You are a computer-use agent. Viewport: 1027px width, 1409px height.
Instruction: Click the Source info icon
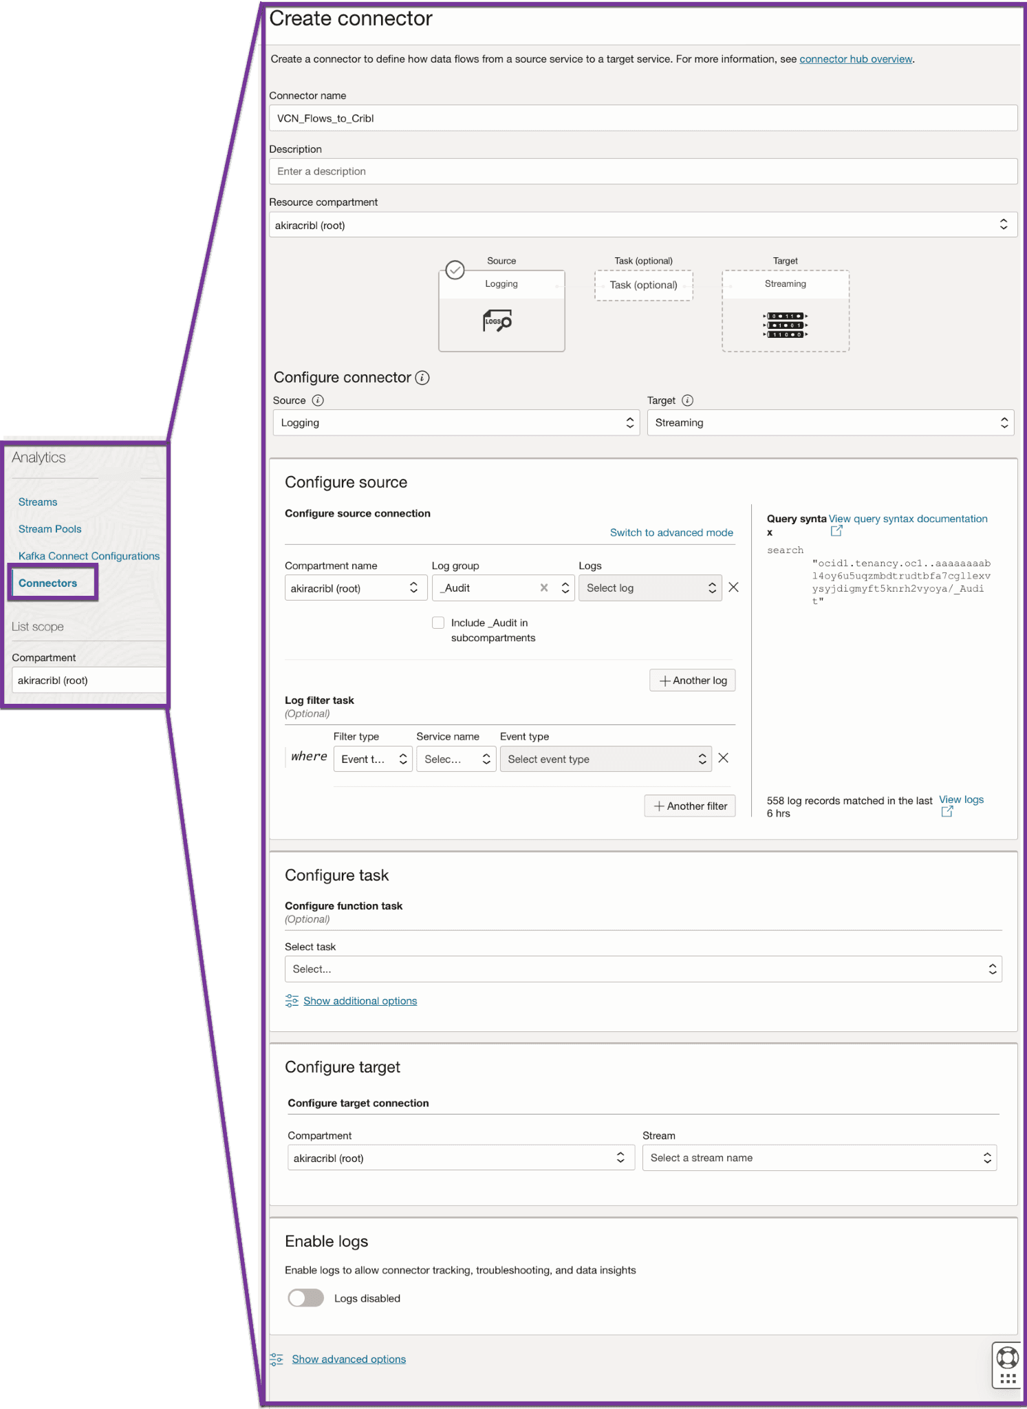click(318, 400)
